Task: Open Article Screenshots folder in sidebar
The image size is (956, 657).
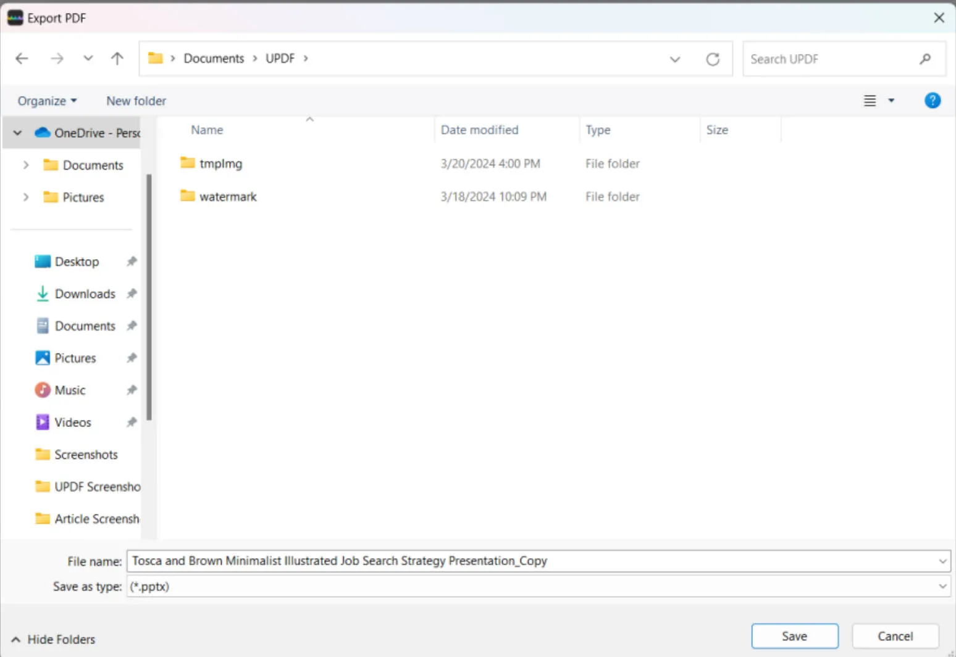Action: pos(88,519)
